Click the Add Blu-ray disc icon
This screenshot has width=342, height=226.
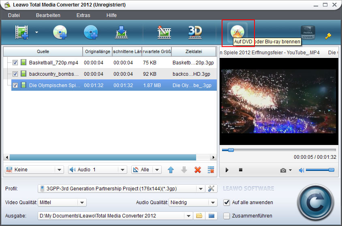pos(91,32)
